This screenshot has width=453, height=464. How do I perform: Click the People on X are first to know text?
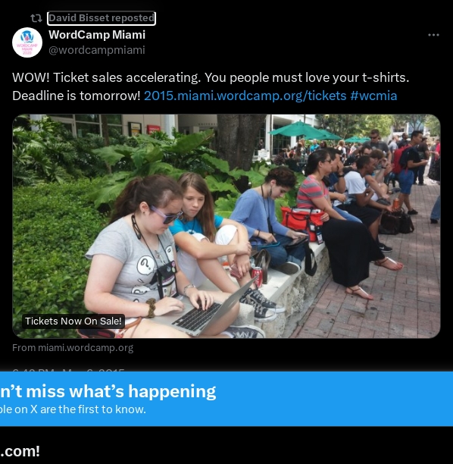click(x=73, y=409)
